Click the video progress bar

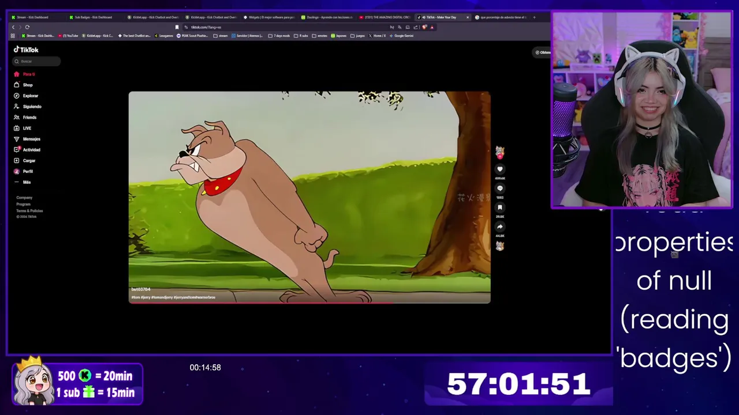(x=309, y=302)
